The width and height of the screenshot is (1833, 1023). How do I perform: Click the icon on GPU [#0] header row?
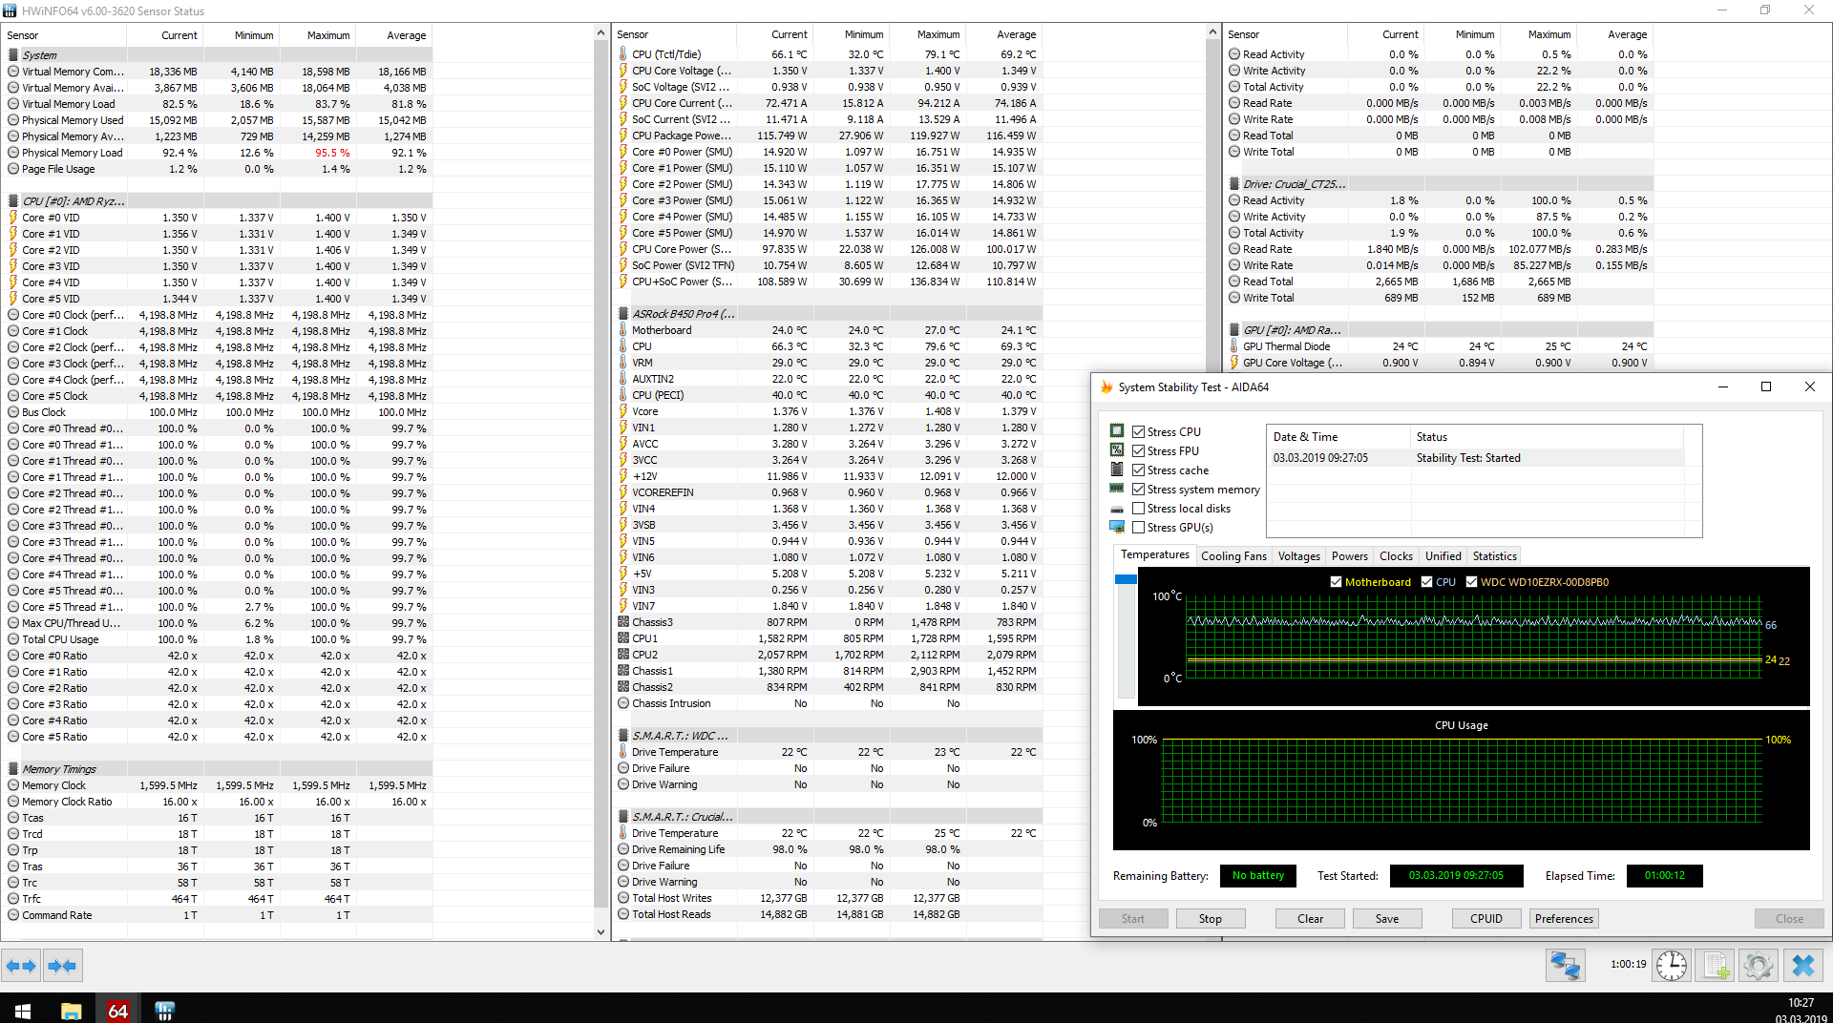point(1234,330)
